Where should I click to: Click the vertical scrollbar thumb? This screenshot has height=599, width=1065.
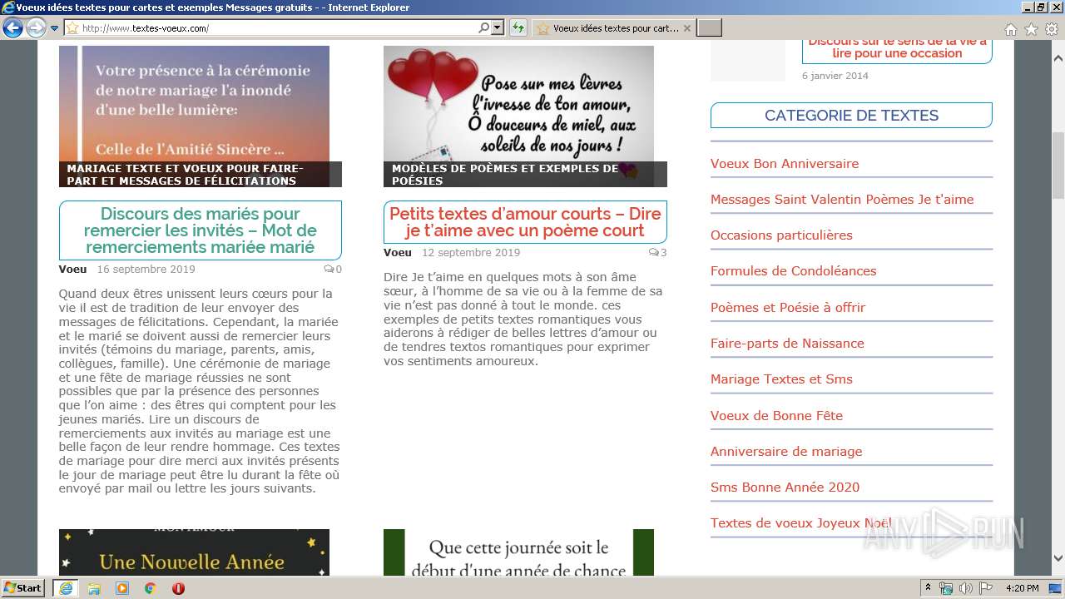pyautogui.click(x=1058, y=166)
